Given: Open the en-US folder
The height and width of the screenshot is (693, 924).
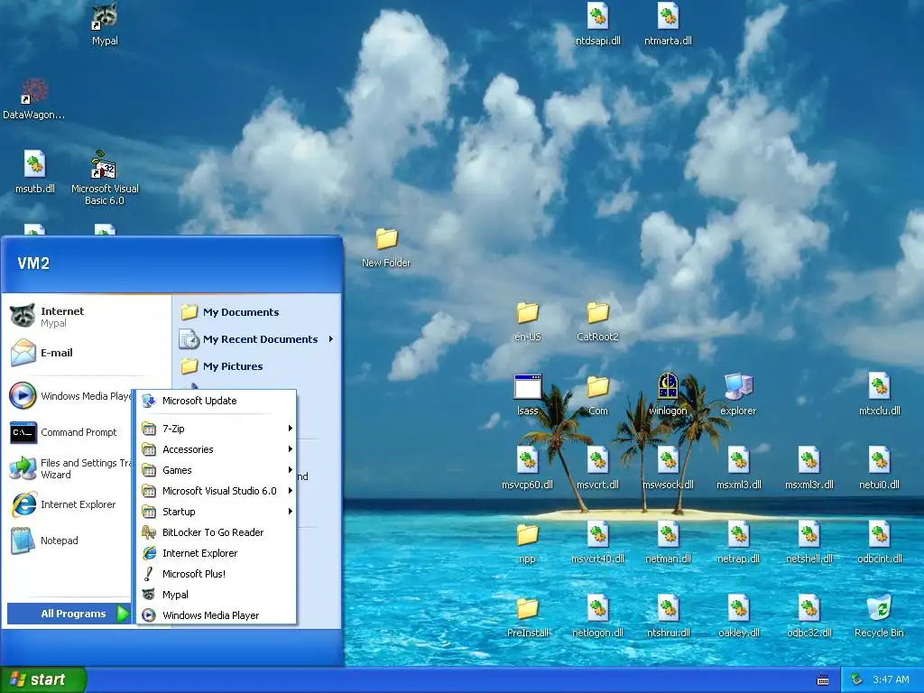Looking at the screenshot, I should pyautogui.click(x=527, y=321).
